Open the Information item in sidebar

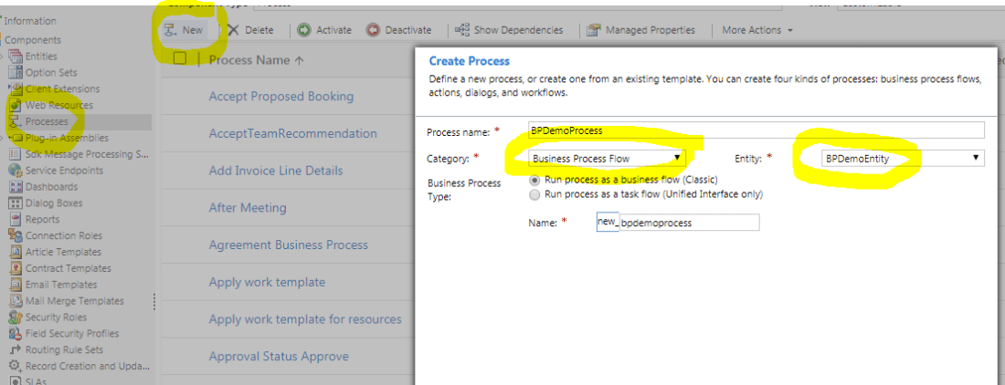point(30,21)
